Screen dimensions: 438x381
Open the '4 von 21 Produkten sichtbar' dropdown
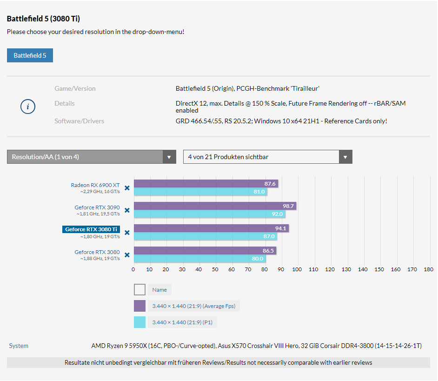click(268, 157)
